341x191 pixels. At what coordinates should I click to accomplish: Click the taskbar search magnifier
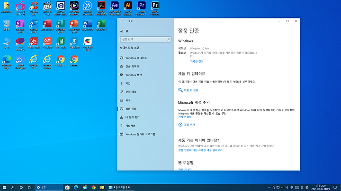(13, 188)
